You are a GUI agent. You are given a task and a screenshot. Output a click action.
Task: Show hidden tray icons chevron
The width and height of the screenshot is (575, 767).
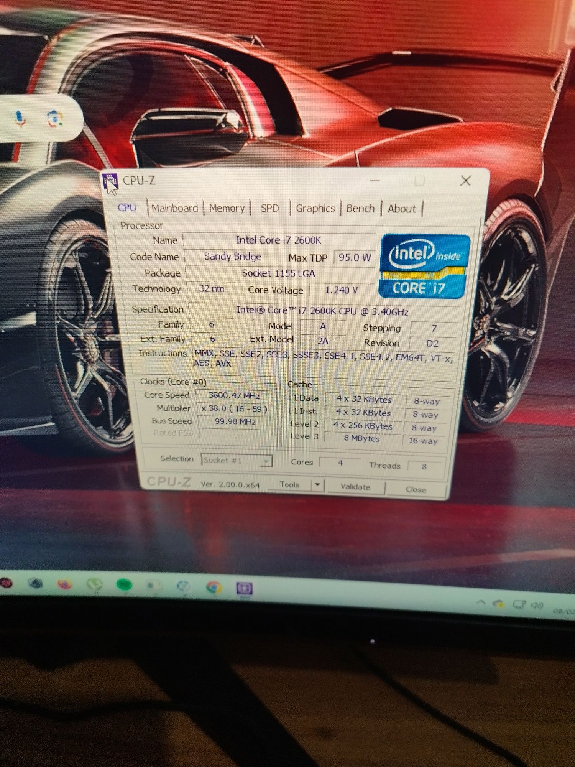pyautogui.click(x=480, y=602)
